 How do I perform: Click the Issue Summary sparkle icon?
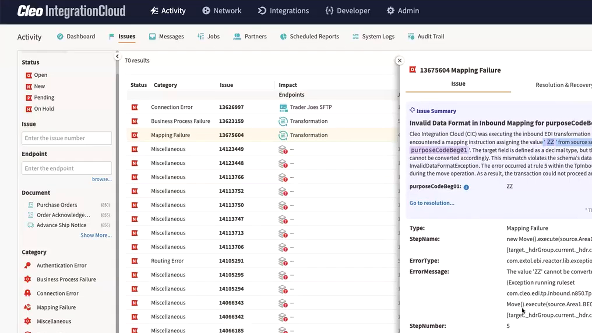(x=412, y=110)
